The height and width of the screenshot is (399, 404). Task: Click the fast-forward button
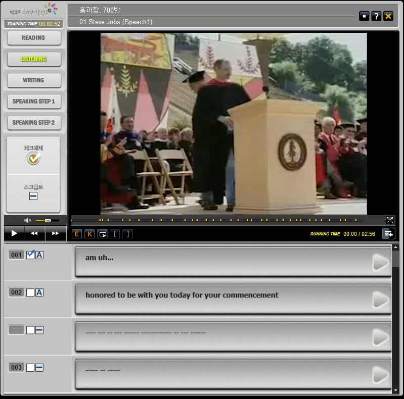(55, 233)
